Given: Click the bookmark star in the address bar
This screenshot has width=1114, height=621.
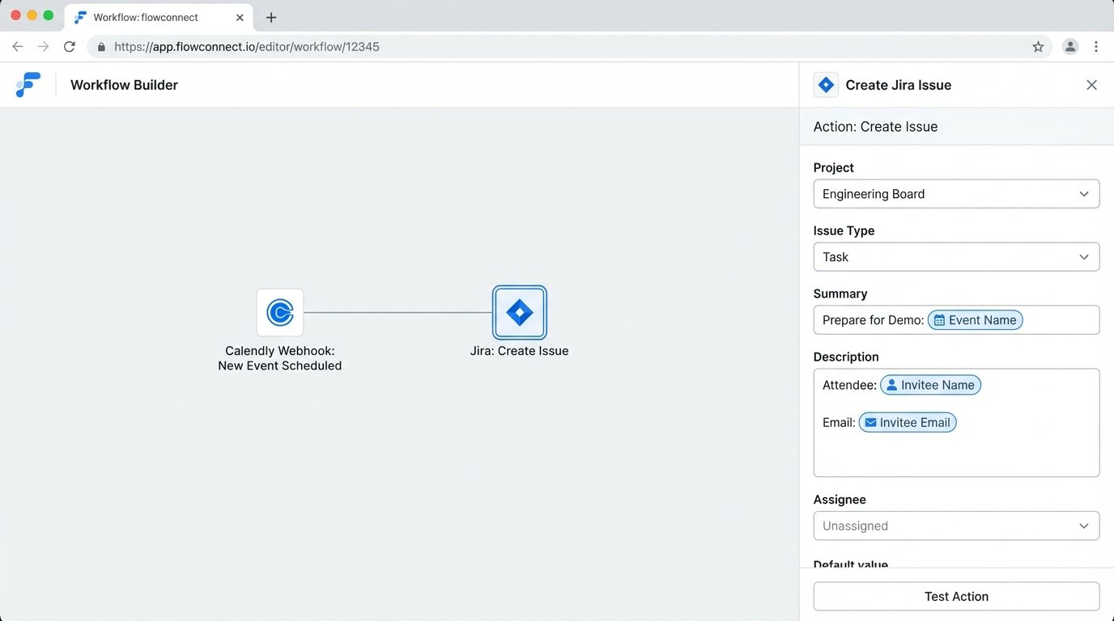Looking at the screenshot, I should pyautogui.click(x=1038, y=46).
